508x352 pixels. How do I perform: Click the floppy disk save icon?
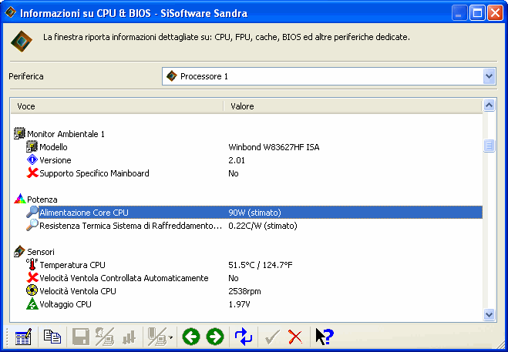pyautogui.click(x=80, y=337)
